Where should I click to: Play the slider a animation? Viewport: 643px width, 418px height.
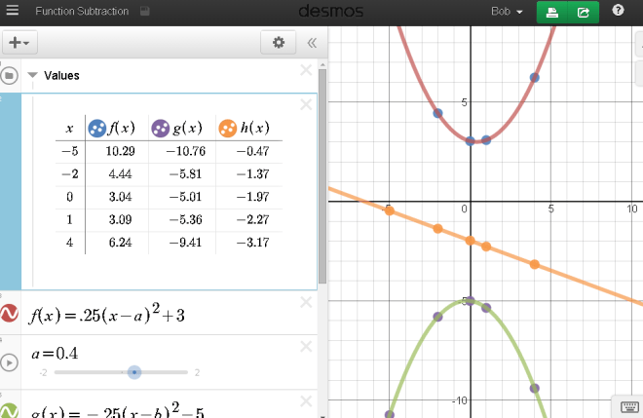(x=9, y=362)
